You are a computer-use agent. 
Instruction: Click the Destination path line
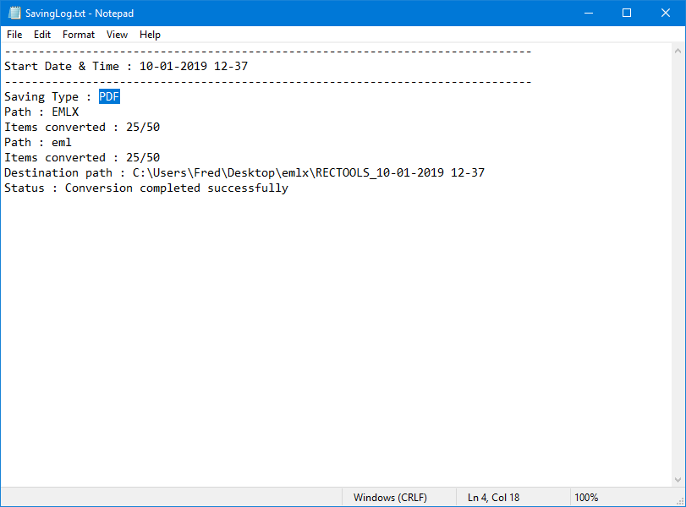[x=244, y=173]
